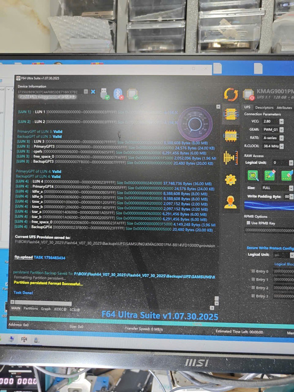Click the horizontal scrollbar thumb in log

coord(43,303)
